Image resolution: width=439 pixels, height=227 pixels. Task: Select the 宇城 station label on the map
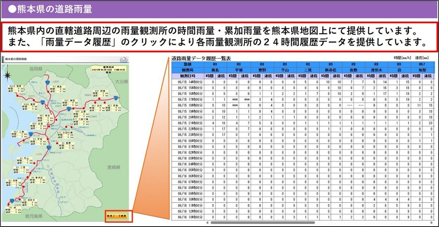point(38,142)
